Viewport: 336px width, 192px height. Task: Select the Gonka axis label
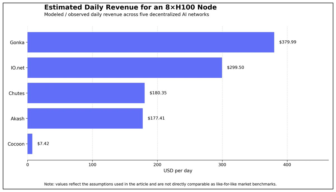tap(17, 43)
